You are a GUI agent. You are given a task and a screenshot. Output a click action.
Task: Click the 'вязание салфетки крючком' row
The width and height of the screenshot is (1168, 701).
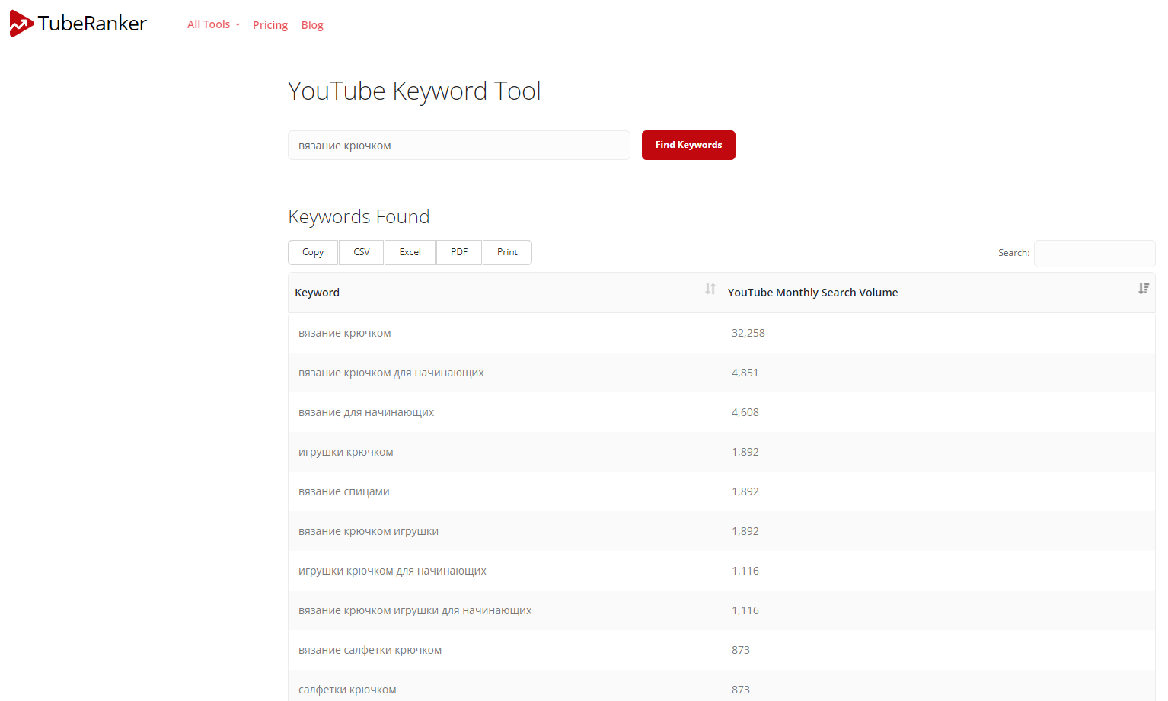(370, 650)
